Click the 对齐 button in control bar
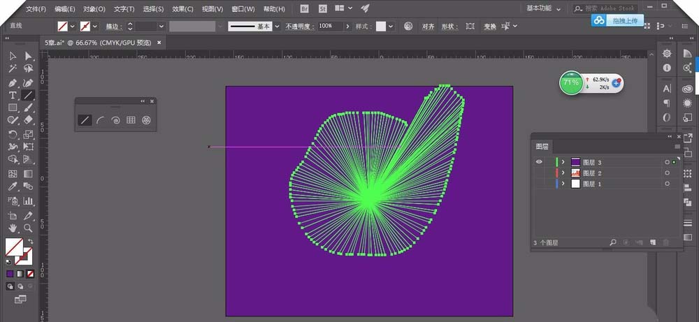Screen dimensions: 699x322 pos(428,27)
